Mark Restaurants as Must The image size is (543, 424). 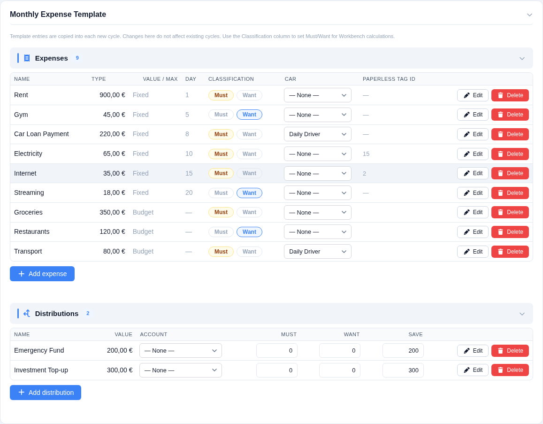(x=221, y=232)
